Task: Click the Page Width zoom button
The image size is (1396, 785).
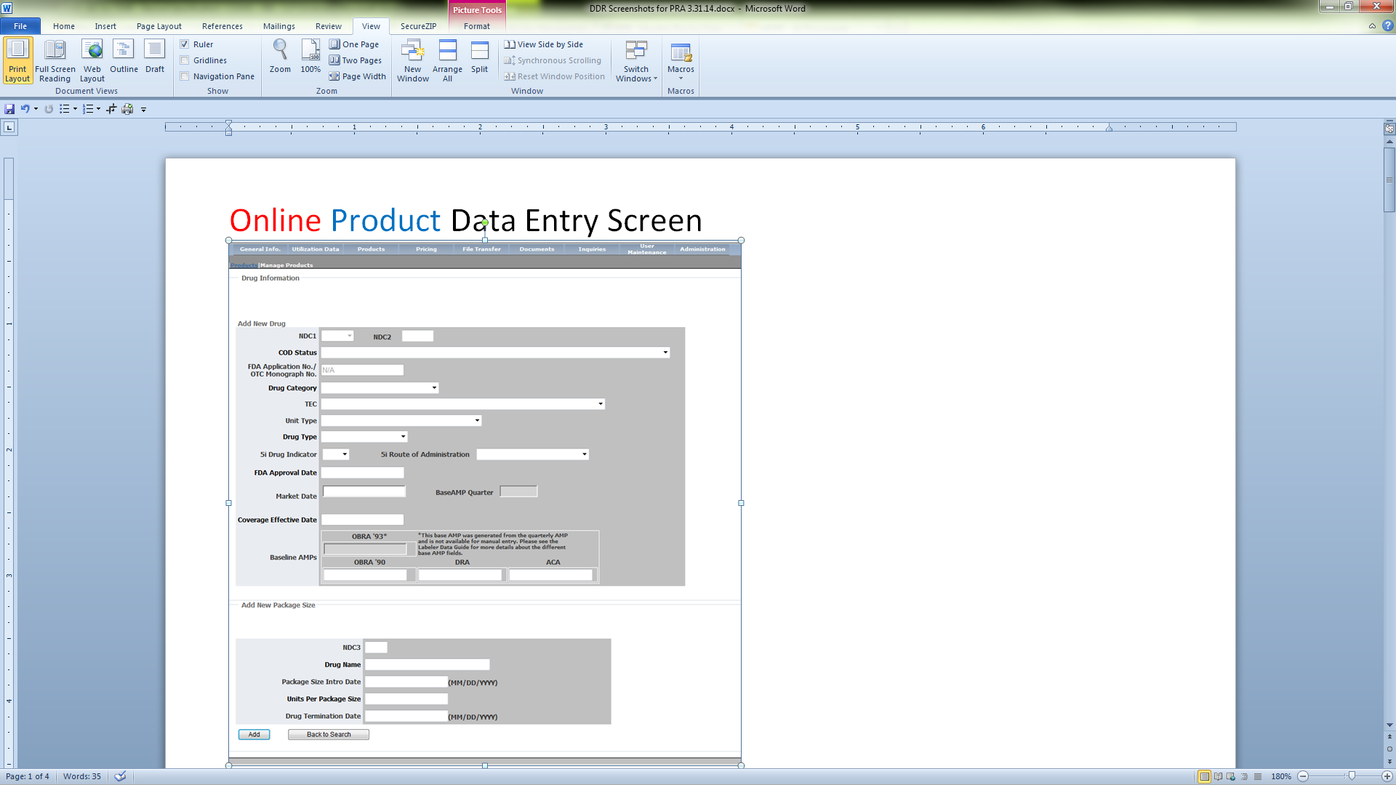Action: (357, 76)
